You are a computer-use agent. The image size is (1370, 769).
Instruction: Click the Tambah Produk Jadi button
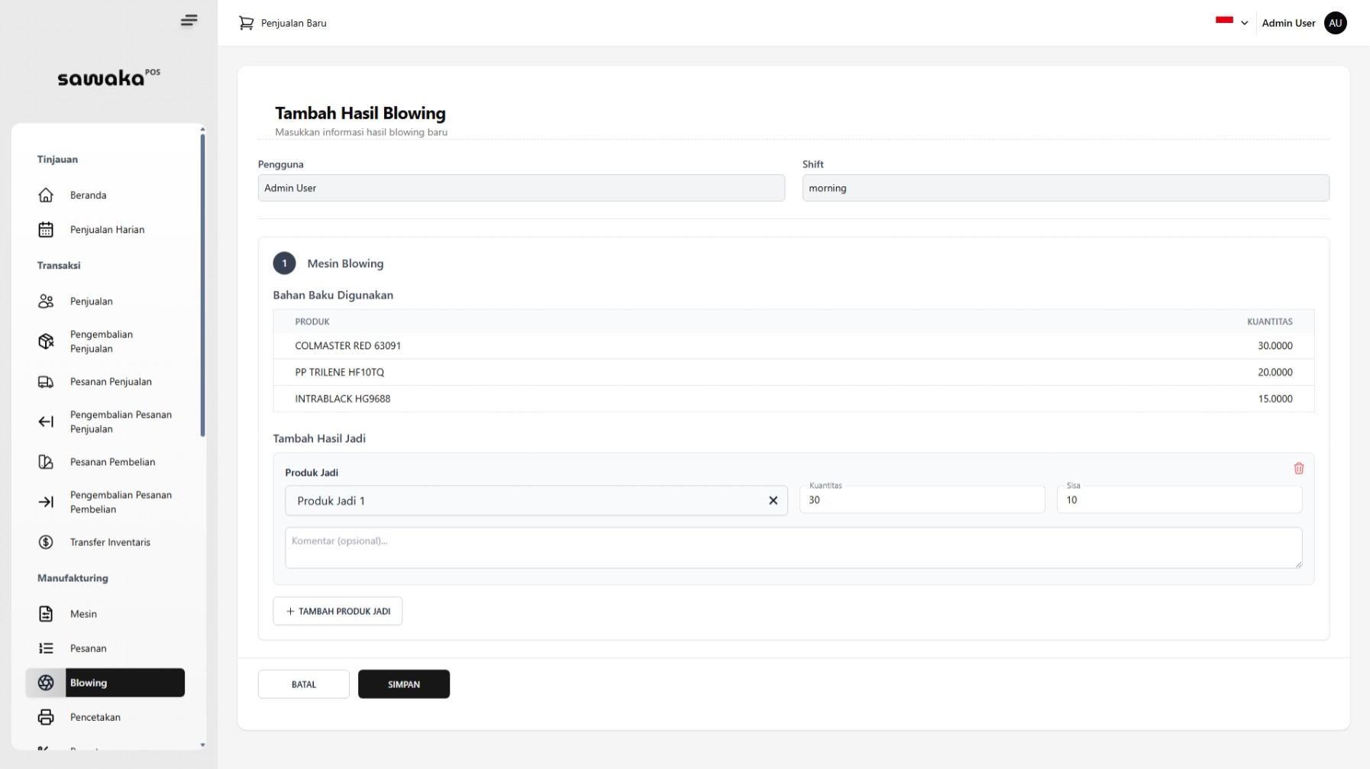tap(338, 611)
